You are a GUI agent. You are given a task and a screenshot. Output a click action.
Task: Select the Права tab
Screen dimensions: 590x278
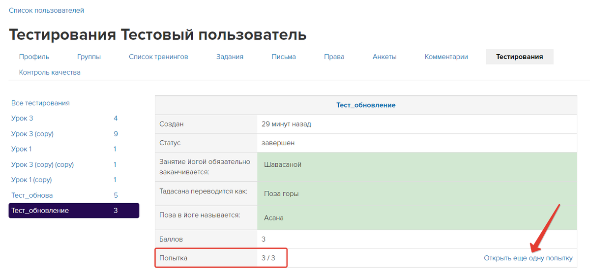pyautogui.click(x=334, y=57)
